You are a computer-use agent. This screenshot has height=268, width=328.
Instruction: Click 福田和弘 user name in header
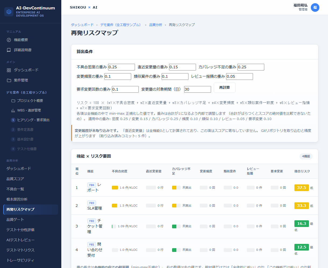pos(301,5)
